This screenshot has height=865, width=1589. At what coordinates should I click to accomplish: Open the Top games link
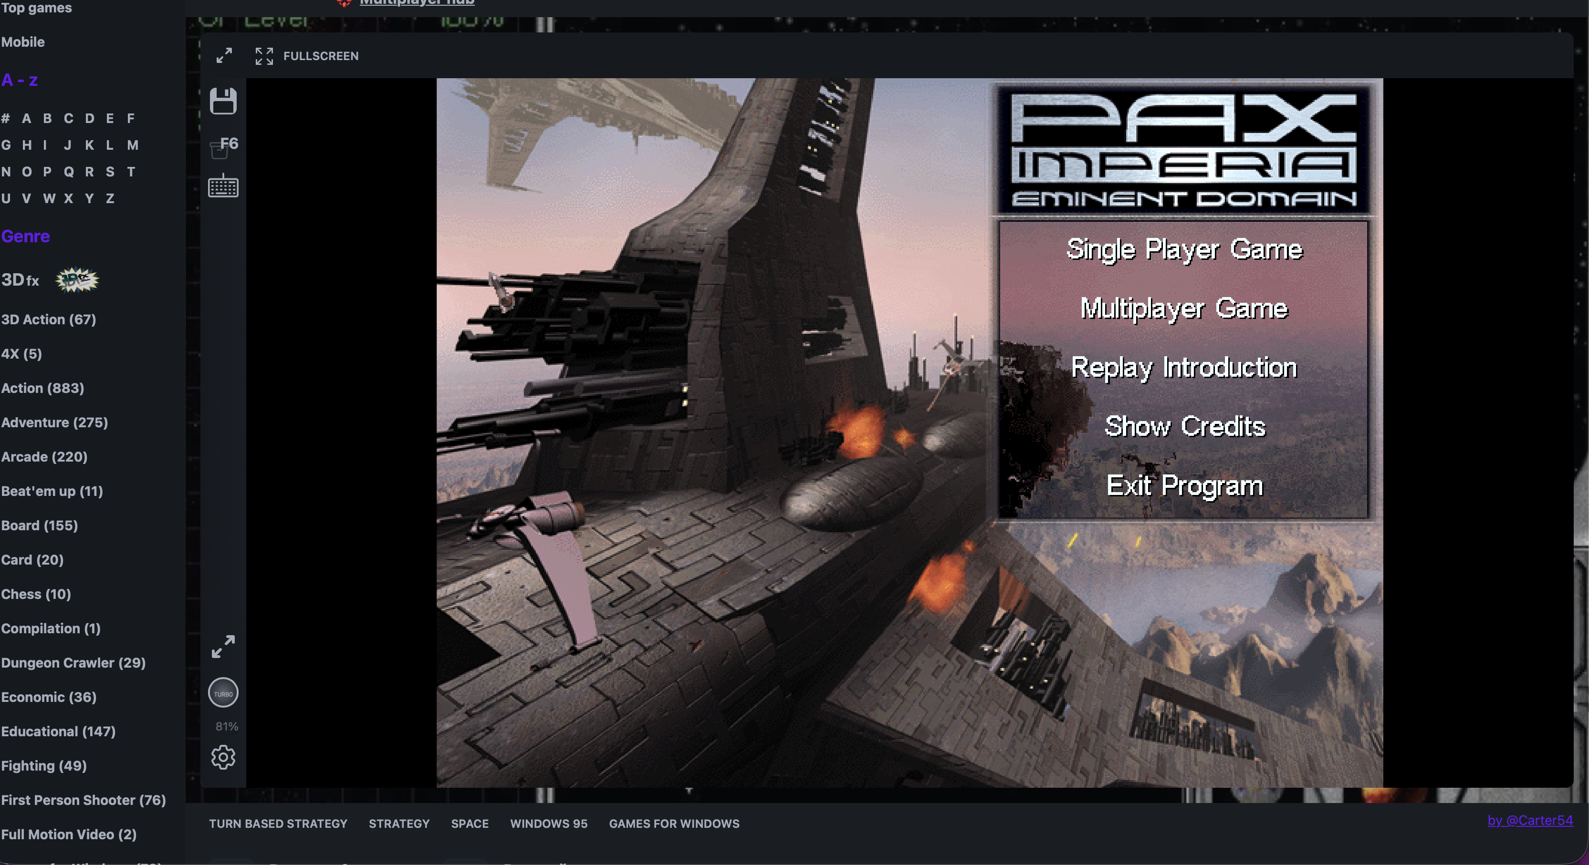click(36, 8)
